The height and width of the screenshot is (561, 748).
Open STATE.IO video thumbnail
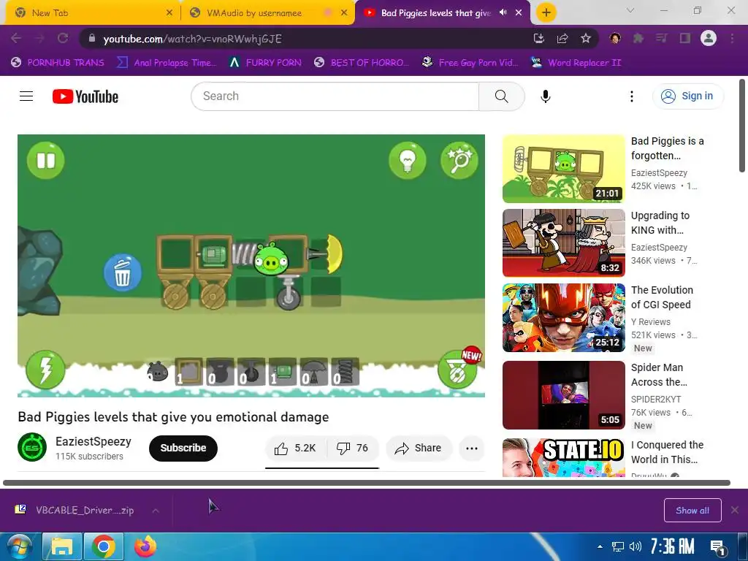(x=564, y=457)
